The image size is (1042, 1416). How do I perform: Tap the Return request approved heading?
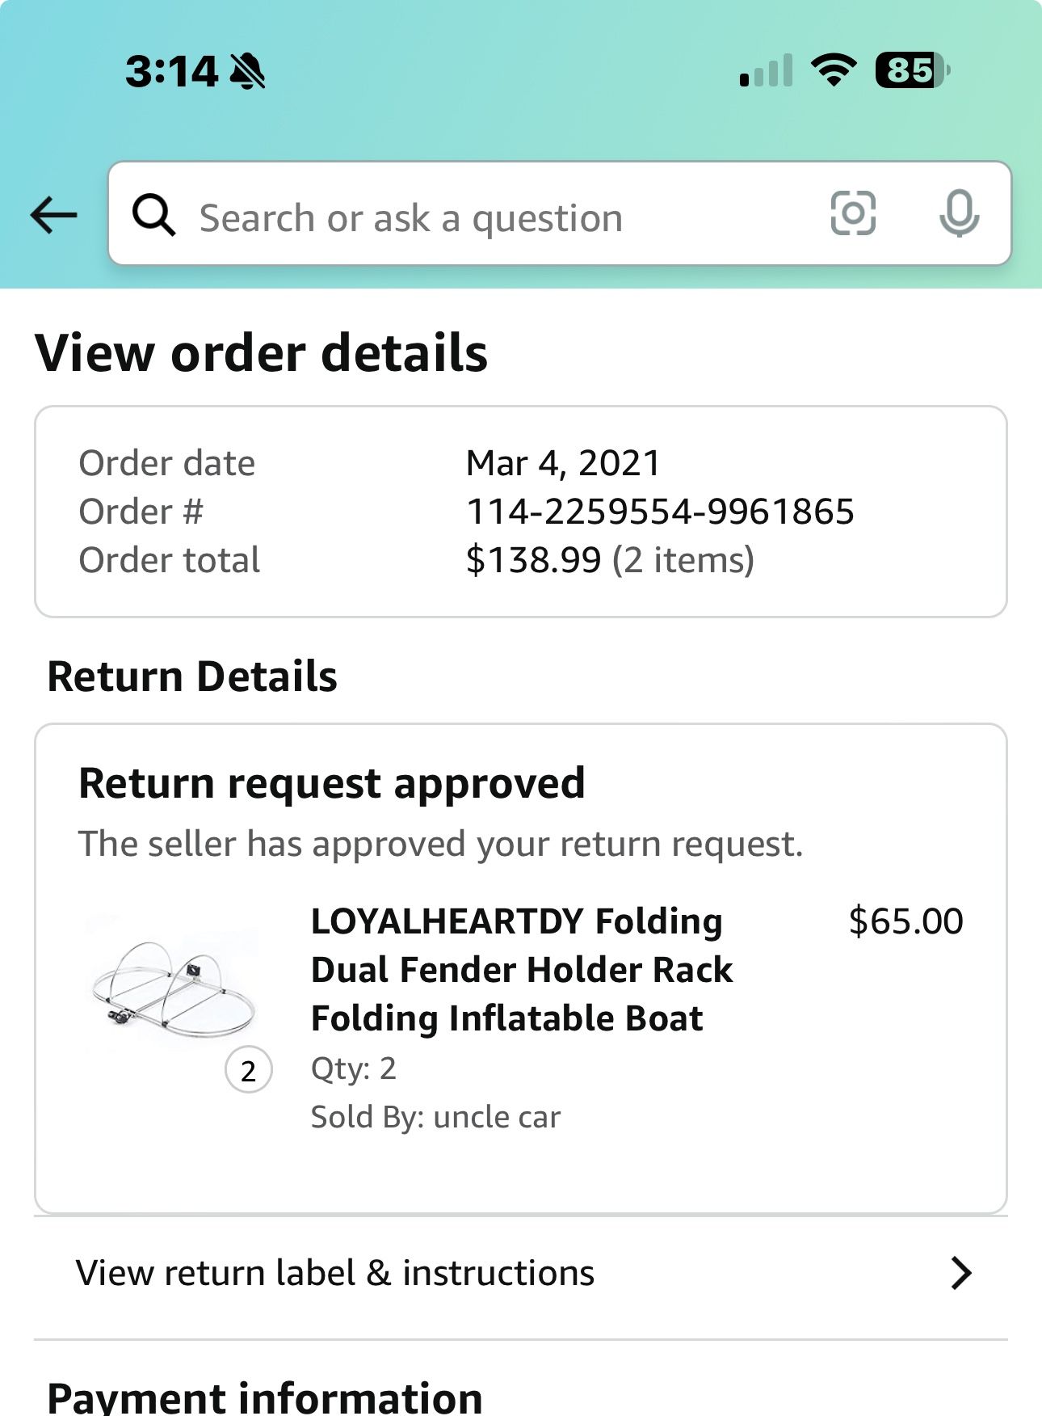coord(331,783)
